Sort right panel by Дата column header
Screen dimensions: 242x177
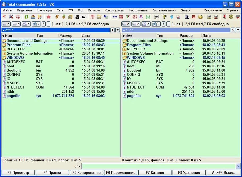(221, 36)
